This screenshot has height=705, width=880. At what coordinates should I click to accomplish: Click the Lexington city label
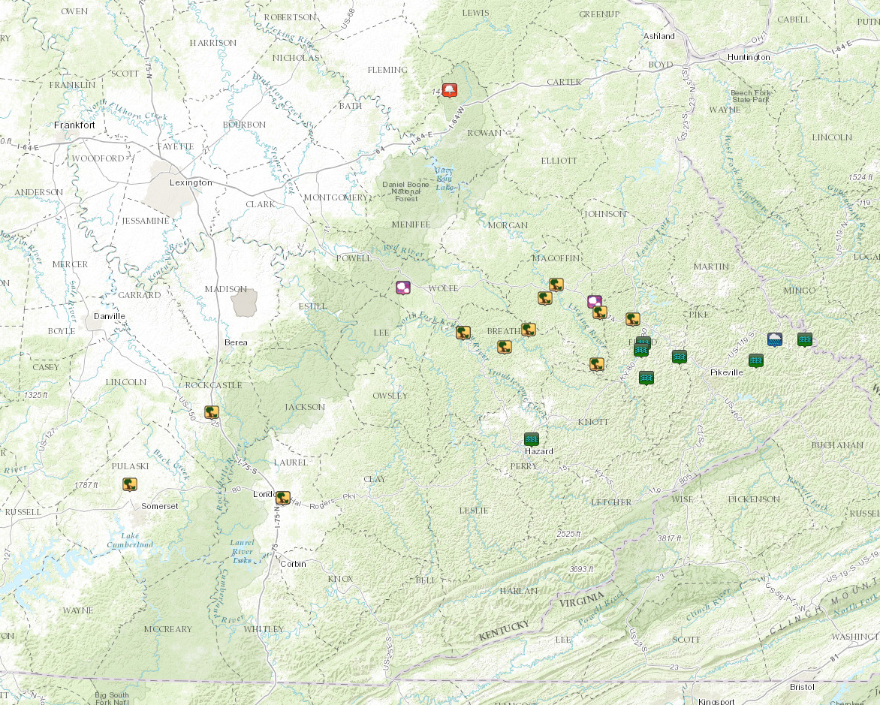191,182
